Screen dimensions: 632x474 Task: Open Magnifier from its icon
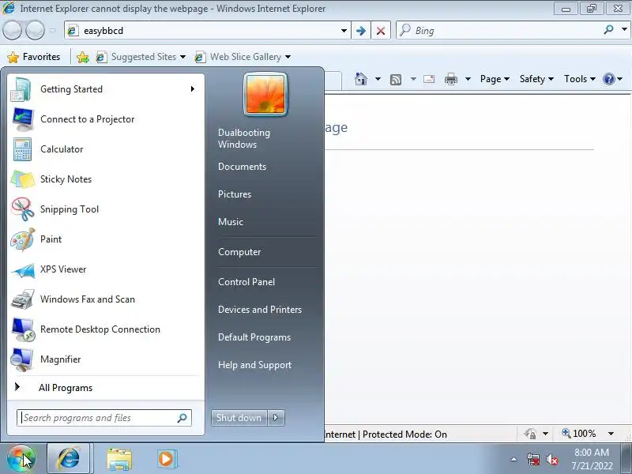(23, 359)
